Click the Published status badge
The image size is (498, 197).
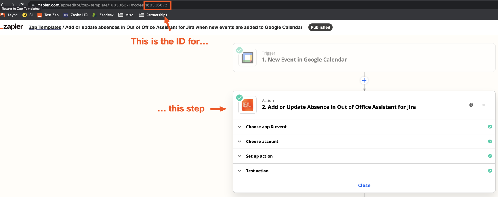point(320,27)
